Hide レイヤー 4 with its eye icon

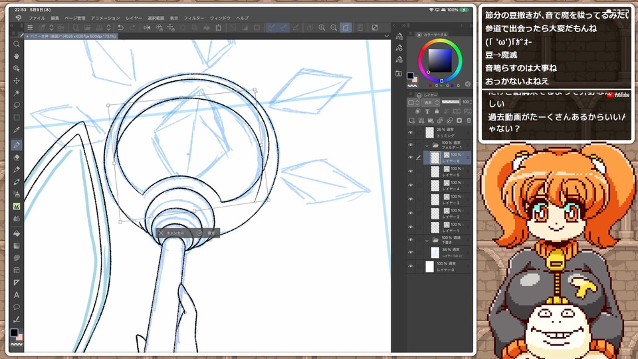(411, 185)
